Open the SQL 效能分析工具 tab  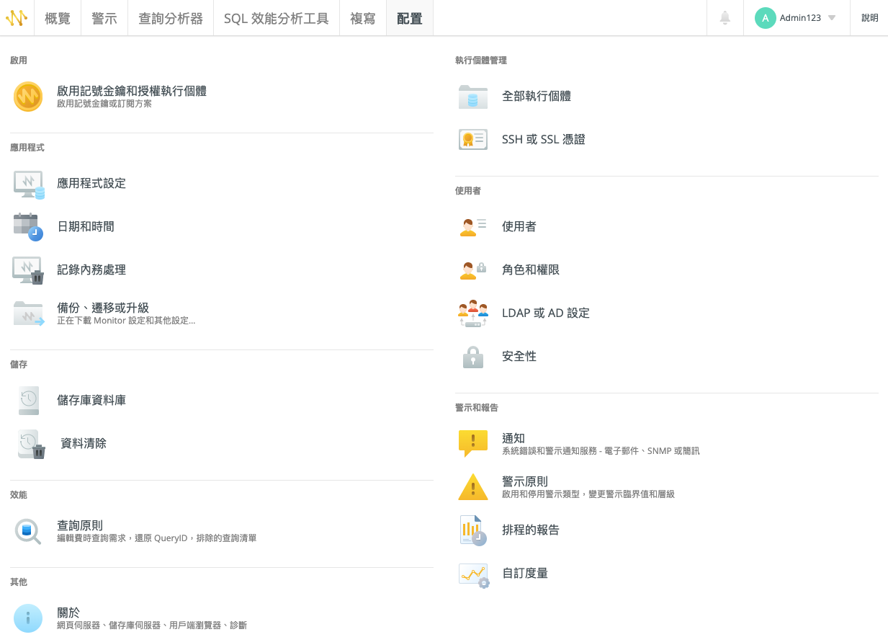point(276,18)
